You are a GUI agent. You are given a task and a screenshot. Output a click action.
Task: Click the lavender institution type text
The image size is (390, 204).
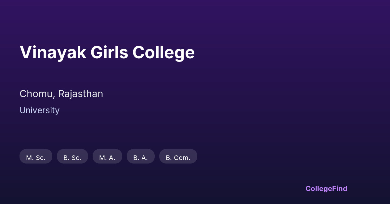click(39, 110)
